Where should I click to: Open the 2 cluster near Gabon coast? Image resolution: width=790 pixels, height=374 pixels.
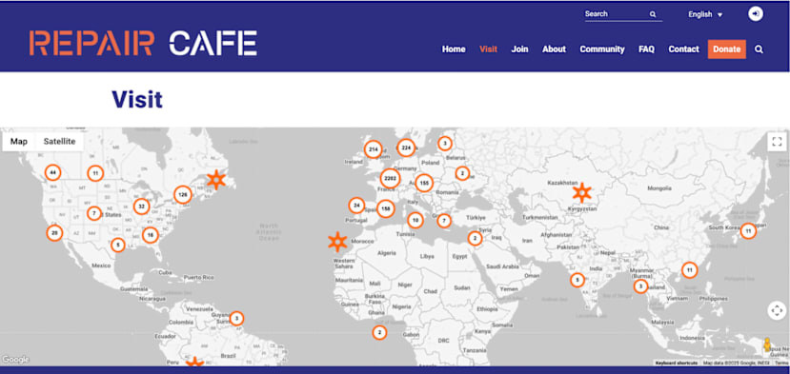(379, 332)
